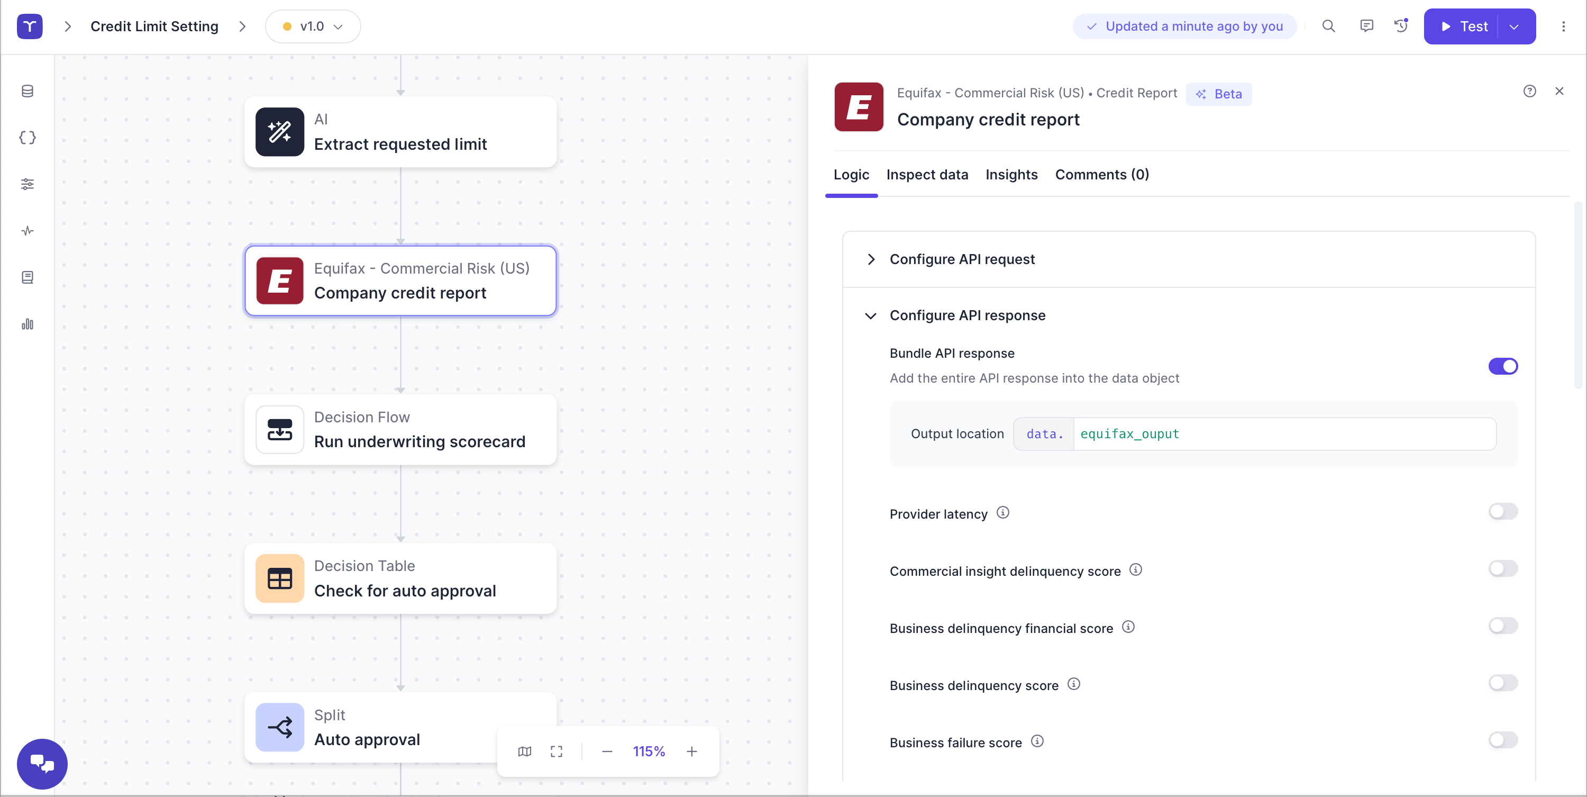Open the bar chart analytics sidebar icon

pos(27,324)
